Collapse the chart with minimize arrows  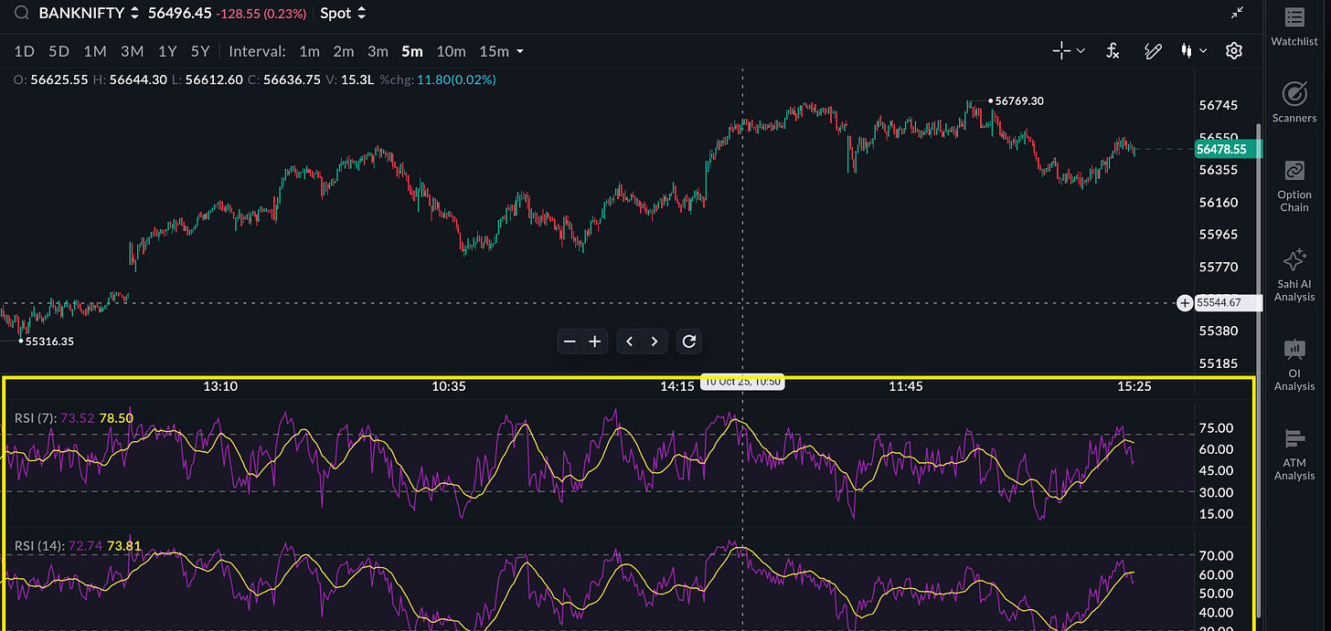click(1237, 13)
